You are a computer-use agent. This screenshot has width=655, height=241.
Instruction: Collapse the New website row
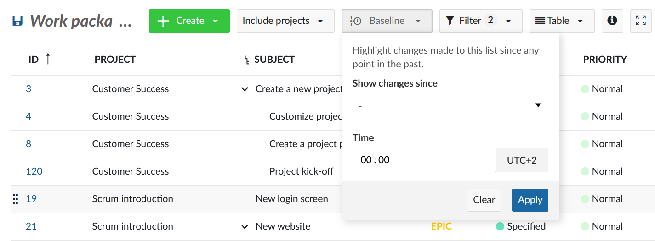(245, 226)
